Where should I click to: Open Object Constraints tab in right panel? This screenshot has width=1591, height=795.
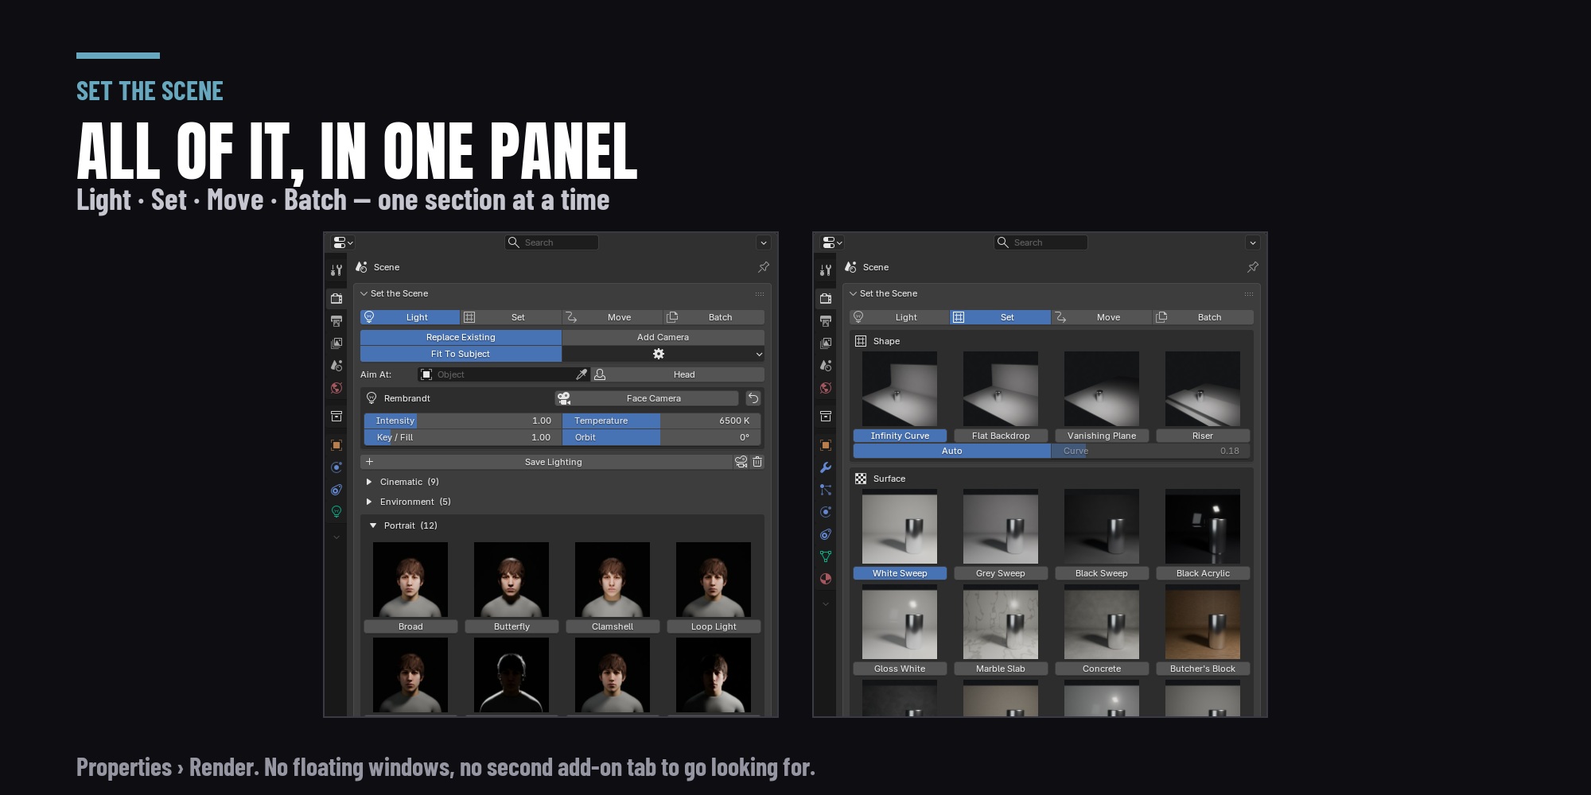click(826, 534)
